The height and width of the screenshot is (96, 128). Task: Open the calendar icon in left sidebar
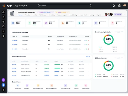(3, 26)
